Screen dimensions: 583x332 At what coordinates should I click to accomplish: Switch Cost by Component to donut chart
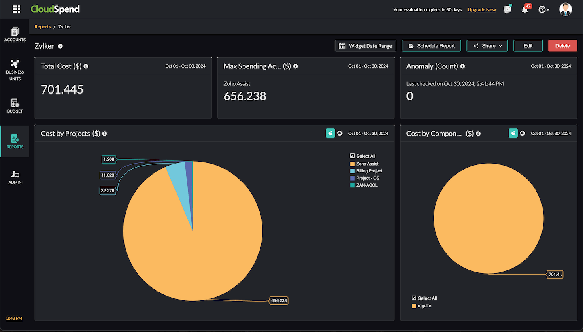(x=522, y=133)
